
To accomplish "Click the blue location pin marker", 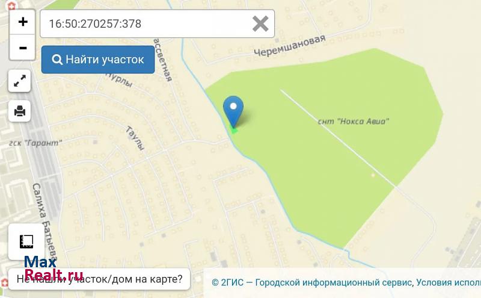I will pyautogui.click(x=233, y=111).
